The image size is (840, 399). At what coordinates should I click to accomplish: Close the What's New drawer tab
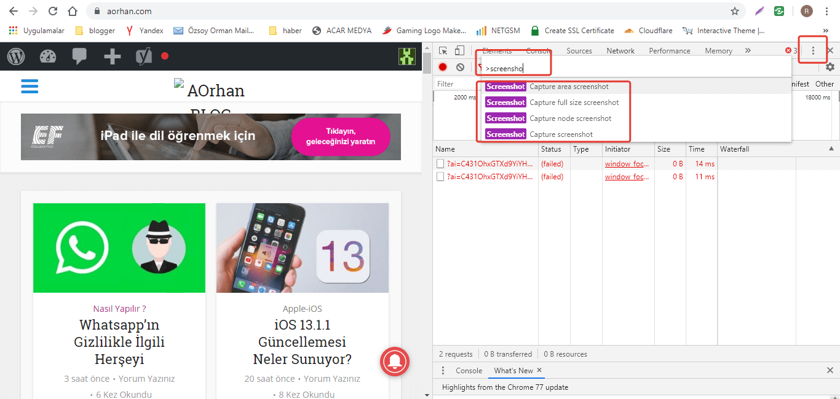[x=539, y=370]
